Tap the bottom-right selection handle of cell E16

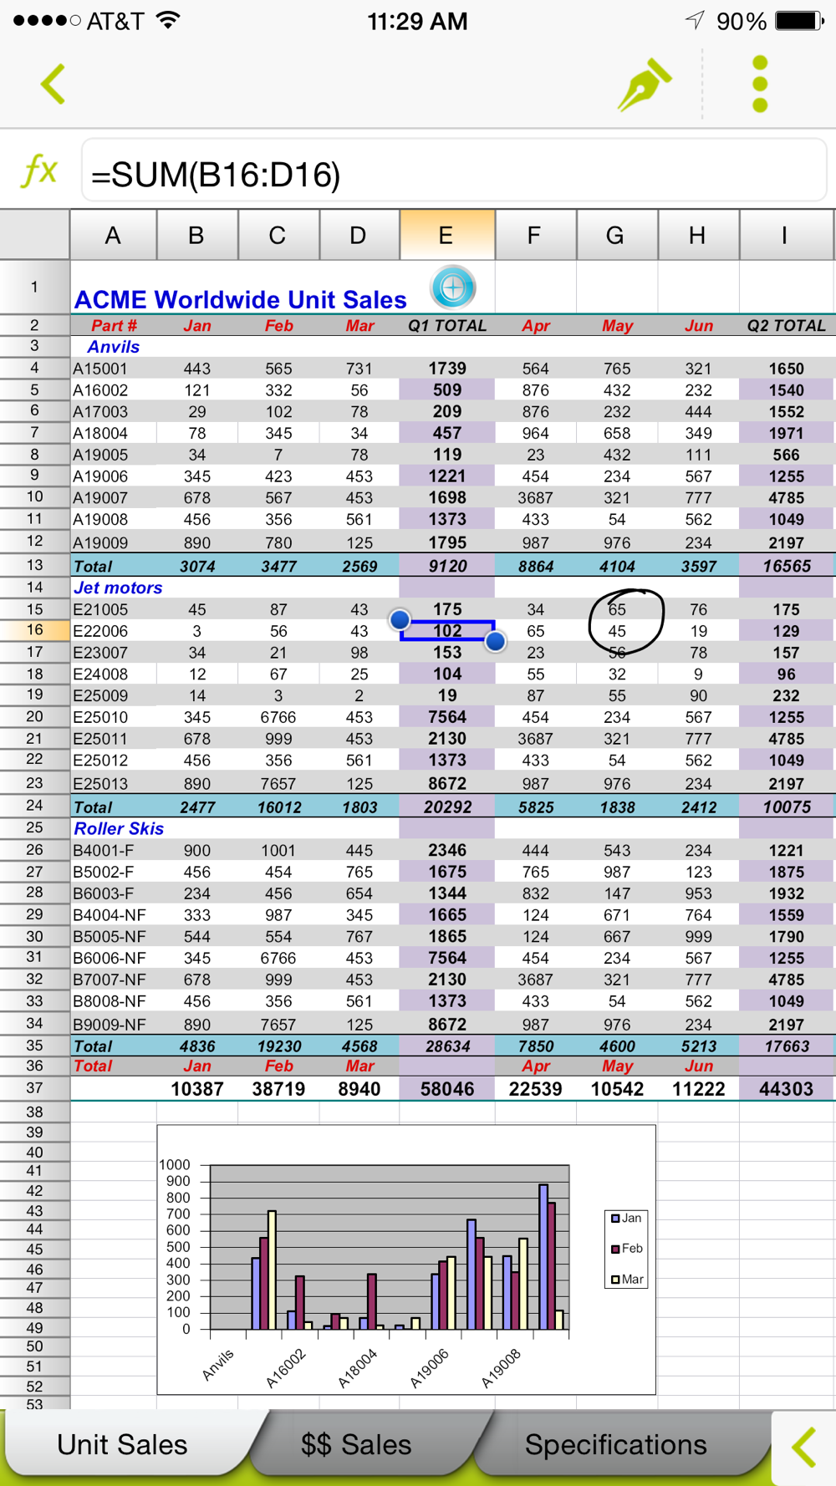tap(495, 641)
